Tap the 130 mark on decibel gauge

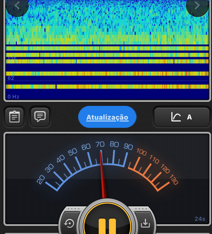coord(173,180)
